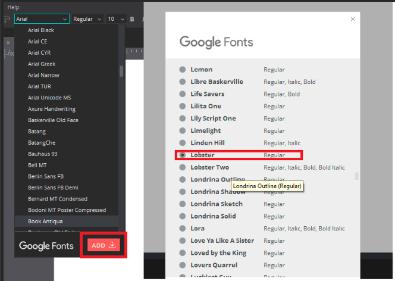Open the Arial font family dropdown
This screenshot has height=281, width=395.
pos(42,19)
